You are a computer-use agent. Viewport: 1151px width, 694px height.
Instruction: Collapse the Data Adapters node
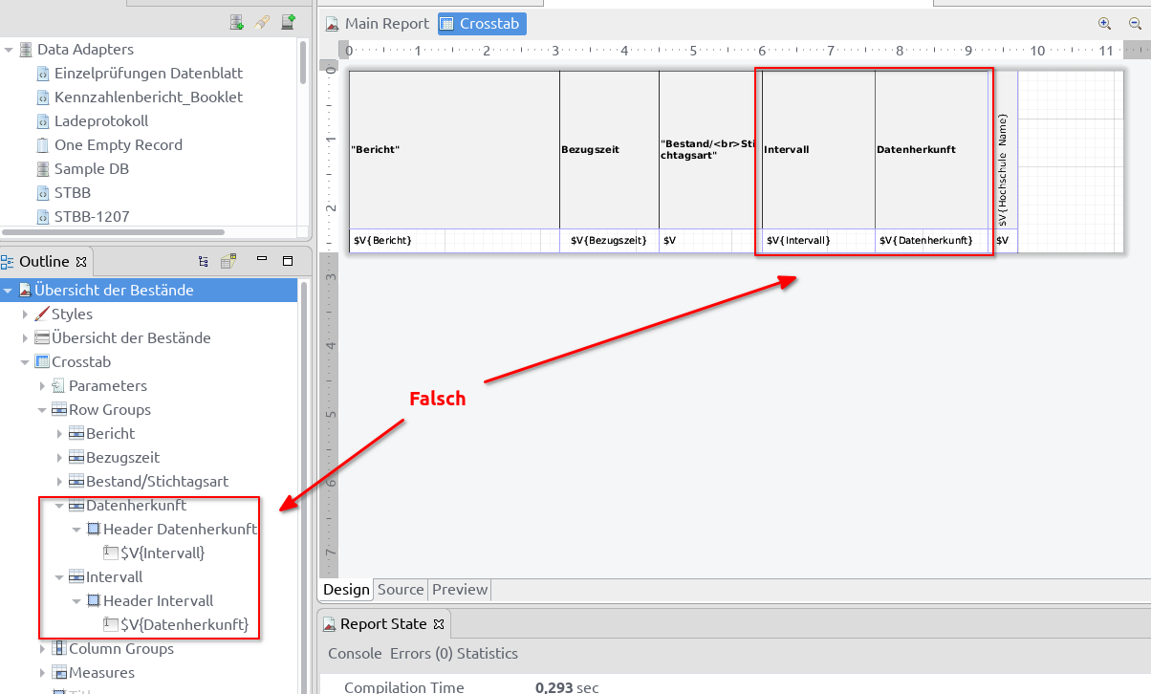pyautogui.click(x=9, y=49)
